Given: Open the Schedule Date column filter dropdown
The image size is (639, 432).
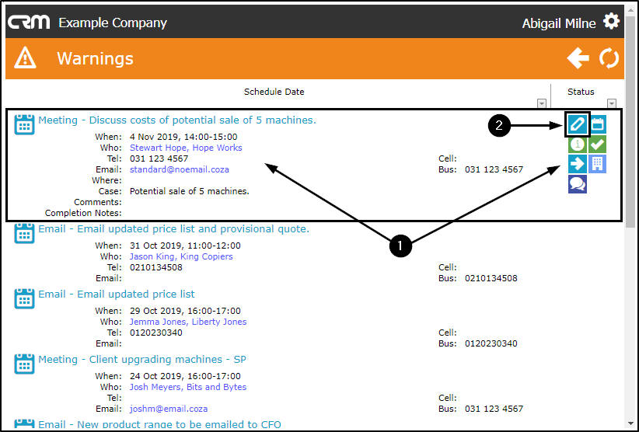Looking at the screenshot, I should [542, 103].
